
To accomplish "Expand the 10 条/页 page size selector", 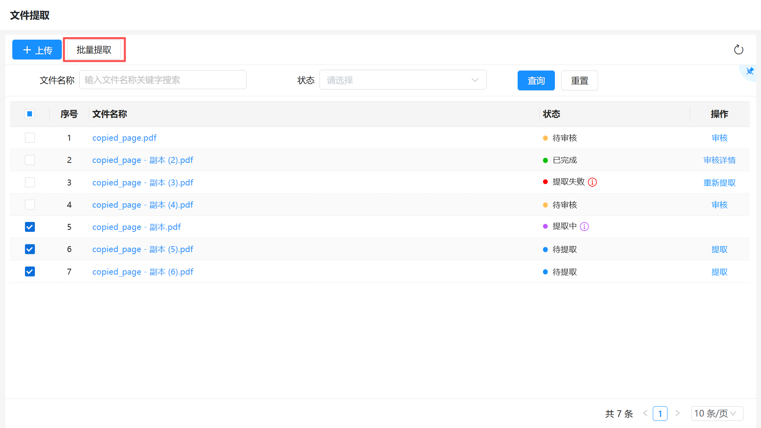I will pos(717,413).
